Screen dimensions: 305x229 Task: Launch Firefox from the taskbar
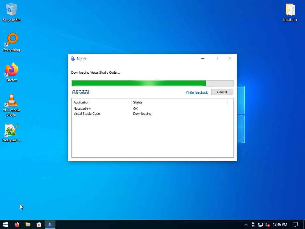(17, 225)
